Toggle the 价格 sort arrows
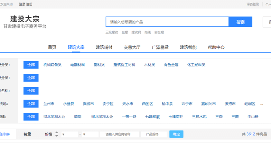This screenshot has height=147, width=271. point(57,134)
